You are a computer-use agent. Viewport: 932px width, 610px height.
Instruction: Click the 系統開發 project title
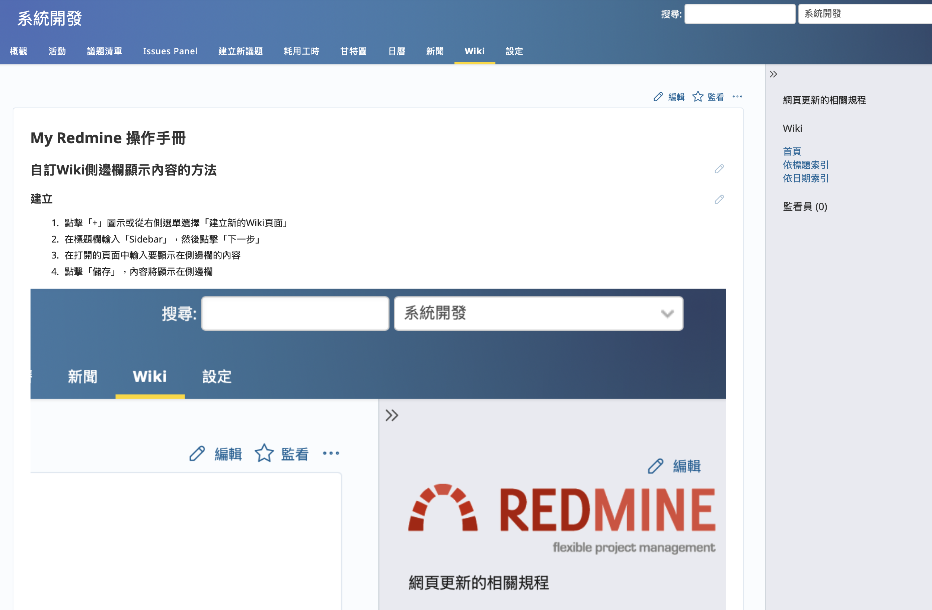tap(50, 18)
